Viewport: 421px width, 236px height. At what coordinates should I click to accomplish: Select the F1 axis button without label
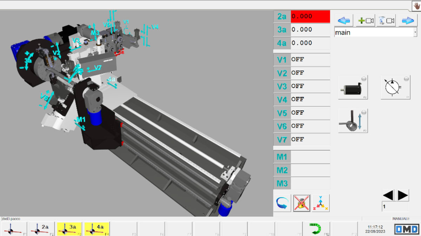coord(14,229)
